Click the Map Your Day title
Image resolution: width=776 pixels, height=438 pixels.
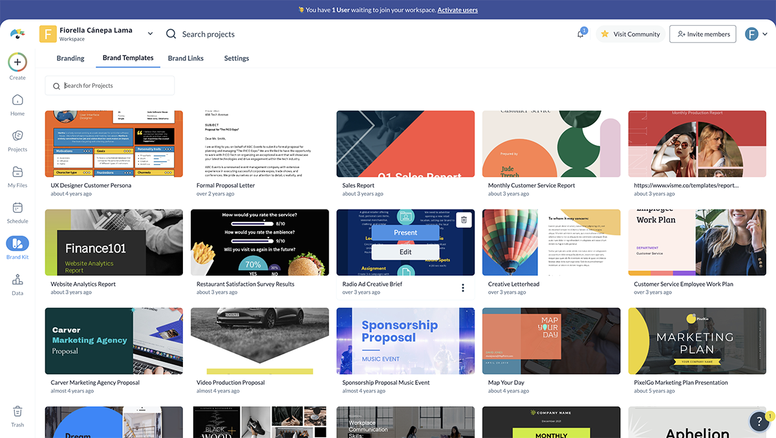pos(506,382)
